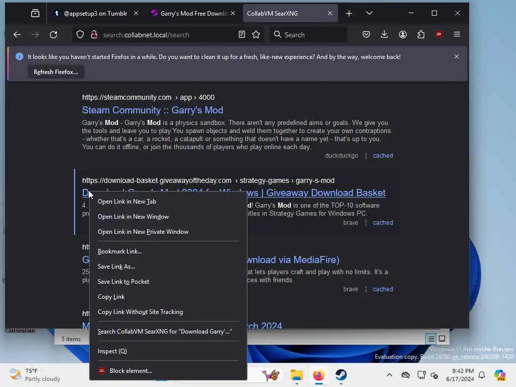The width and height of the screenshot is (516, 387).
Task: Open butterfly app icon in taskbar
Action: pyautogui.click(x=271, y=375)
